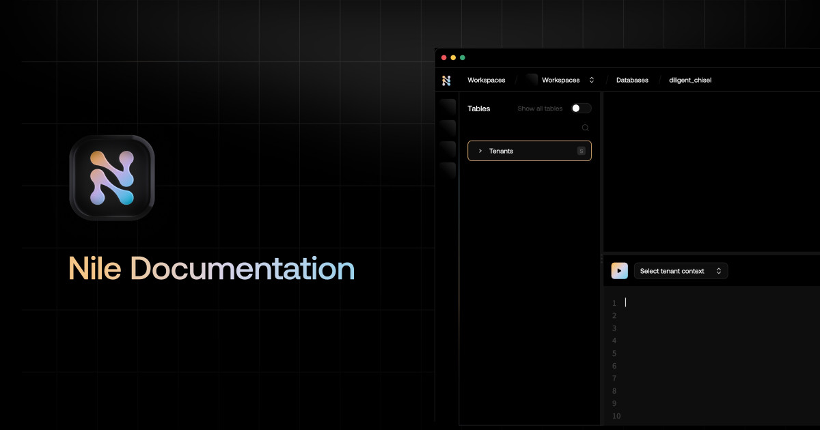Click line number 10 in the editor
The height and width of the screenshot is (430, 820).
coord(616,416)
